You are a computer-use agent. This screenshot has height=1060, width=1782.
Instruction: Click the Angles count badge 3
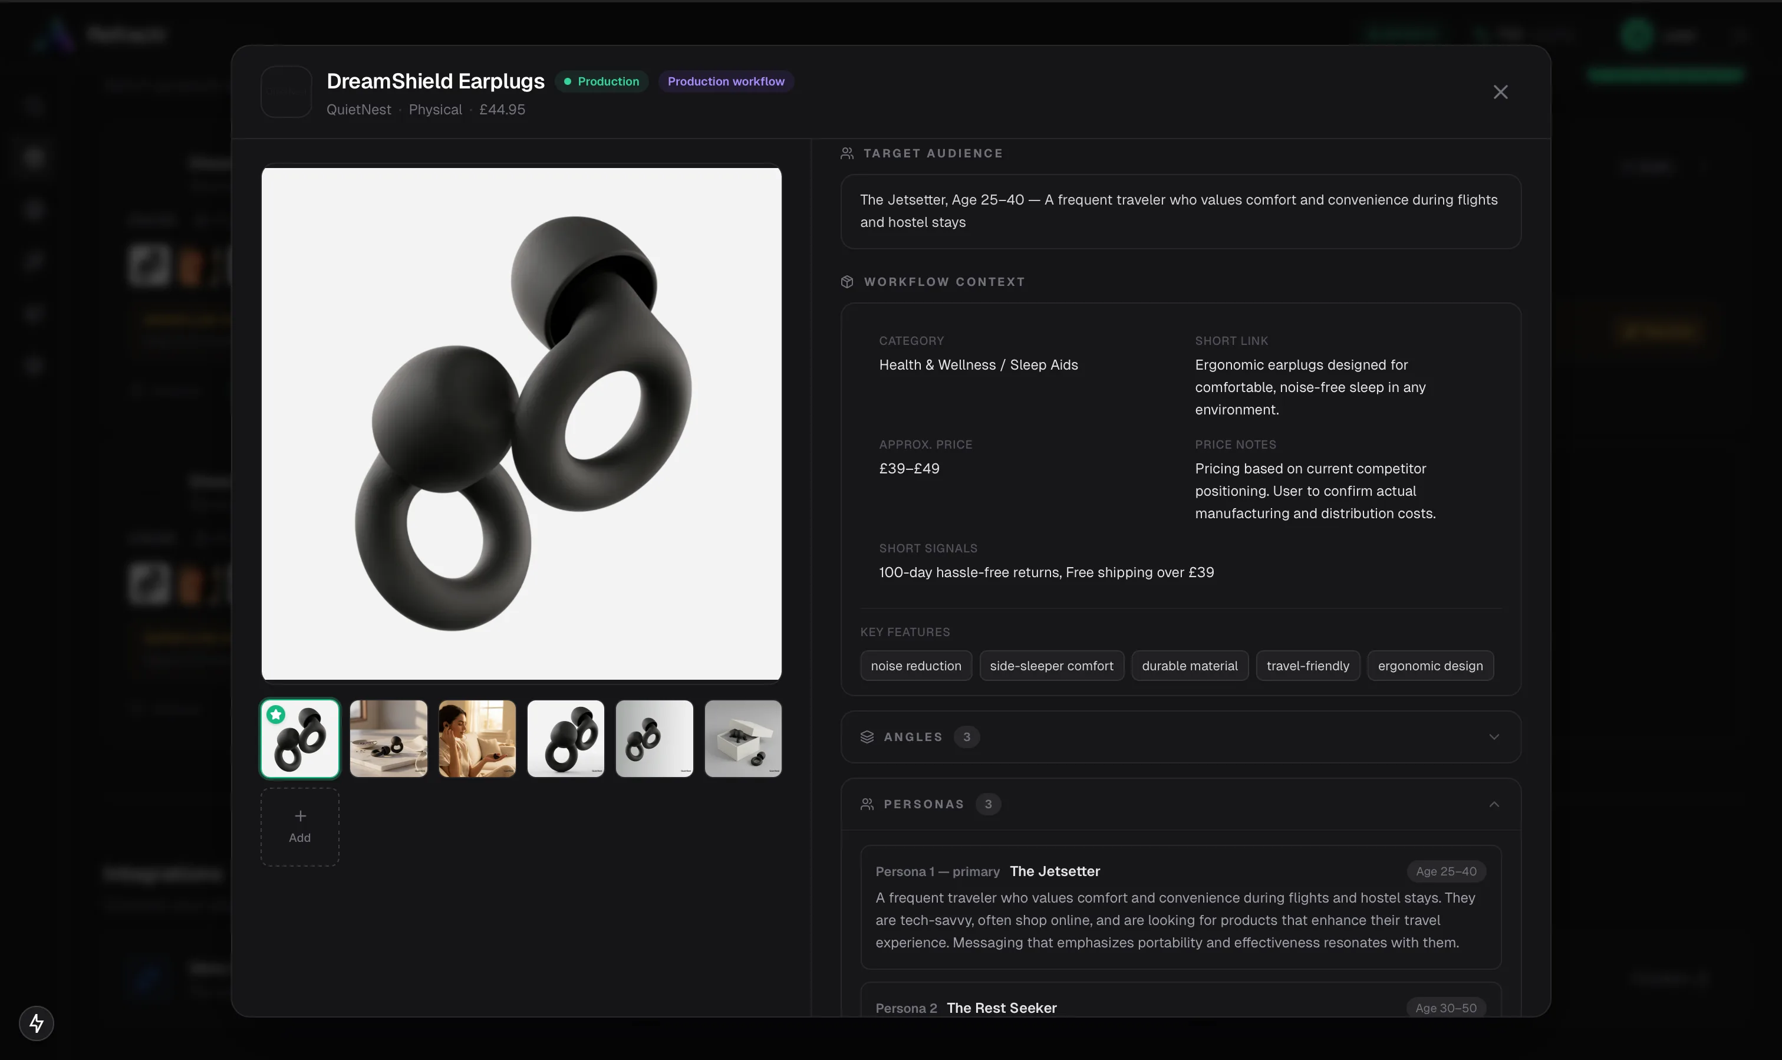(966, 736)
